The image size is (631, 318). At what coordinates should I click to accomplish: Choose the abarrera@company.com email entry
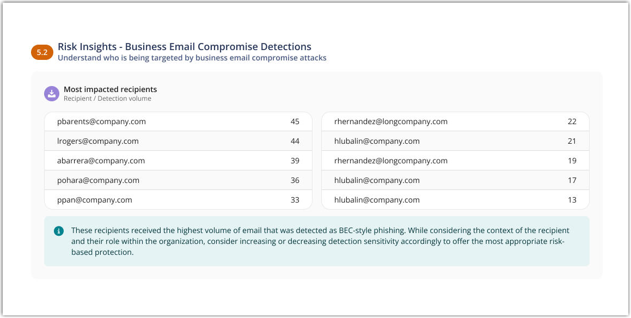(x=101, y=161)
